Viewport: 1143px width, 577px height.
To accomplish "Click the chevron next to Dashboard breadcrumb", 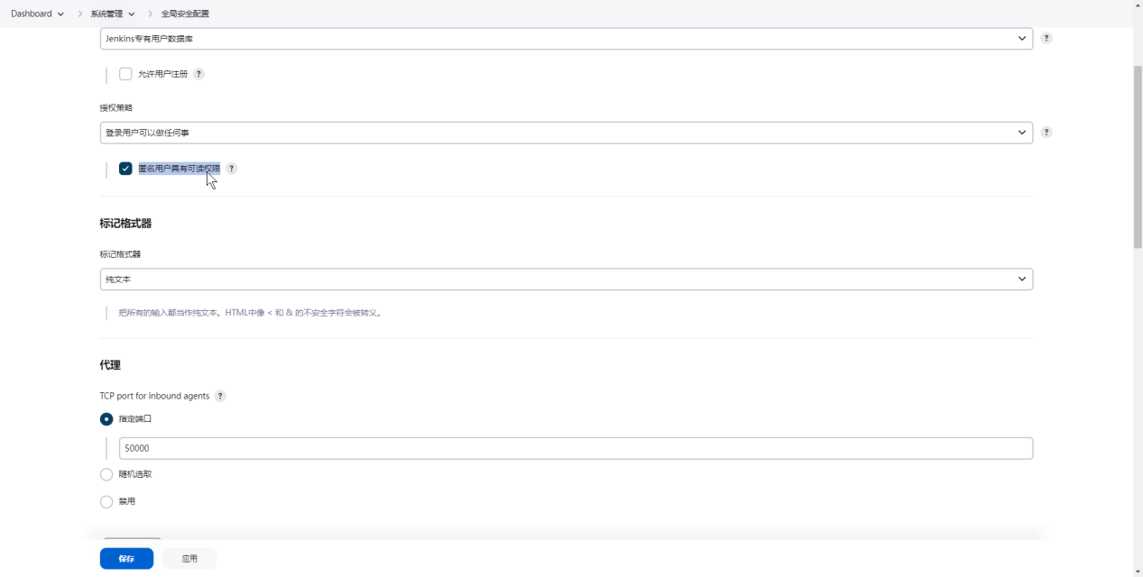I will [x=60, y=14].
